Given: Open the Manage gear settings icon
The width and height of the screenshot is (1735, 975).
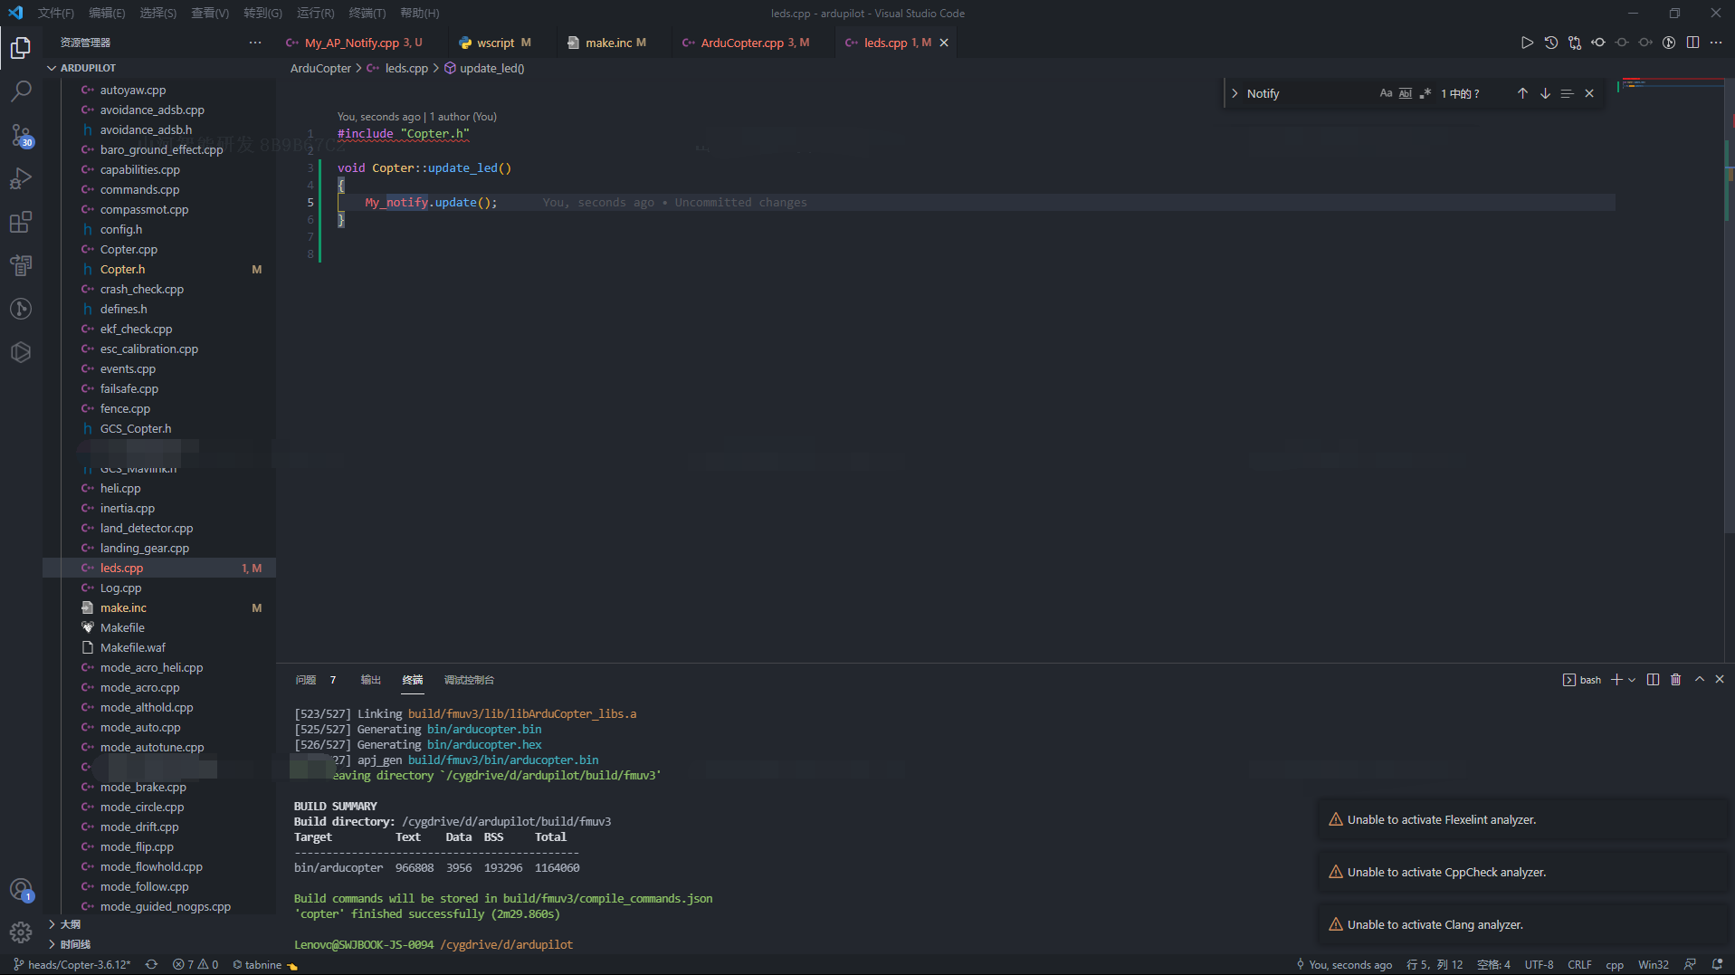Looking at the screenshot, I should pyautogui.click(x=21, y=932).
